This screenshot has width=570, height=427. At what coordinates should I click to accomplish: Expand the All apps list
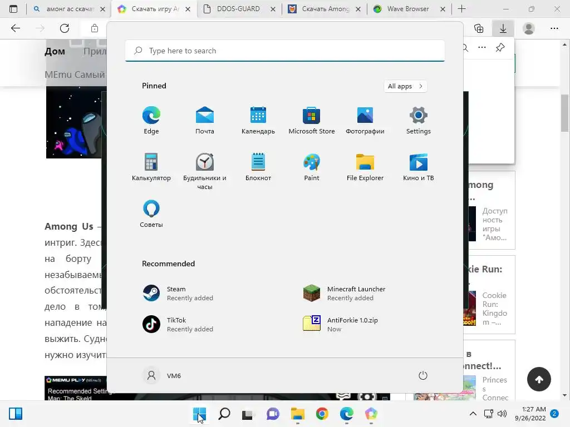pos(405,86)
